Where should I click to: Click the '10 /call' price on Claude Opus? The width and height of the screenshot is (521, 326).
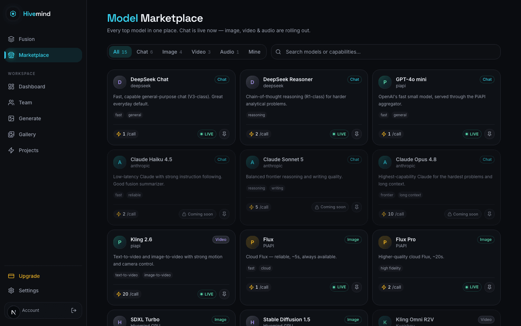tap(393, 214)
